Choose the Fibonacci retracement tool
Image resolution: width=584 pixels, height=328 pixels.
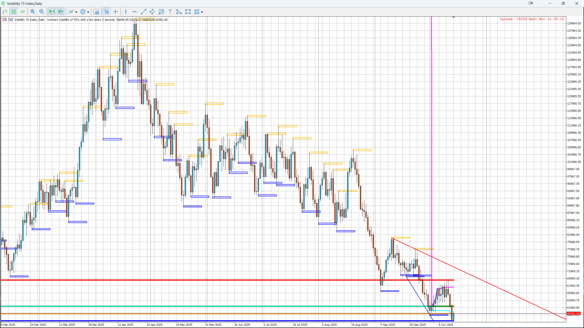[x=161, y=12]
